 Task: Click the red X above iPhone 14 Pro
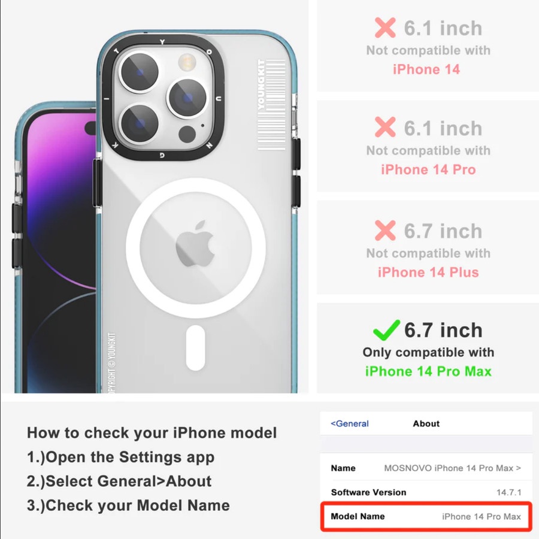pos(385,127)
